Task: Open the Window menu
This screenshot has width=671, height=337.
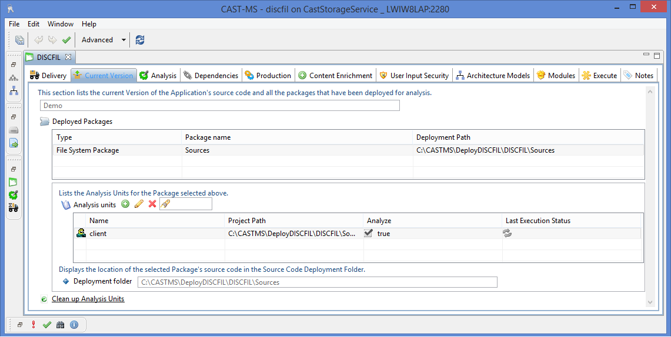Action: pyautogui.click(x=61, y=24)
